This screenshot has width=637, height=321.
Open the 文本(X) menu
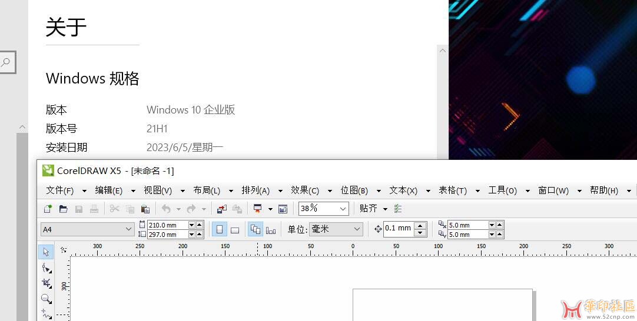click(403, 190)
